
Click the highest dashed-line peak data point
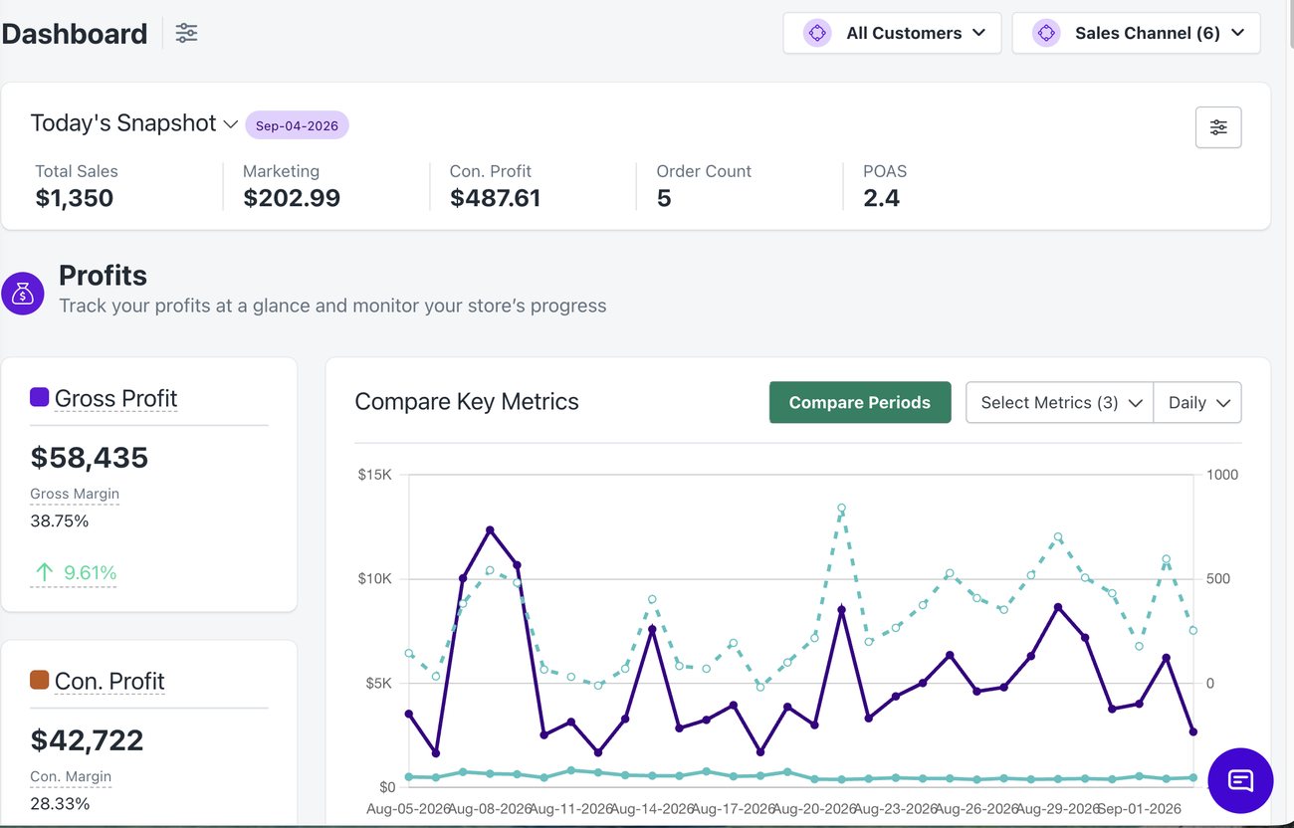point(841,508)
